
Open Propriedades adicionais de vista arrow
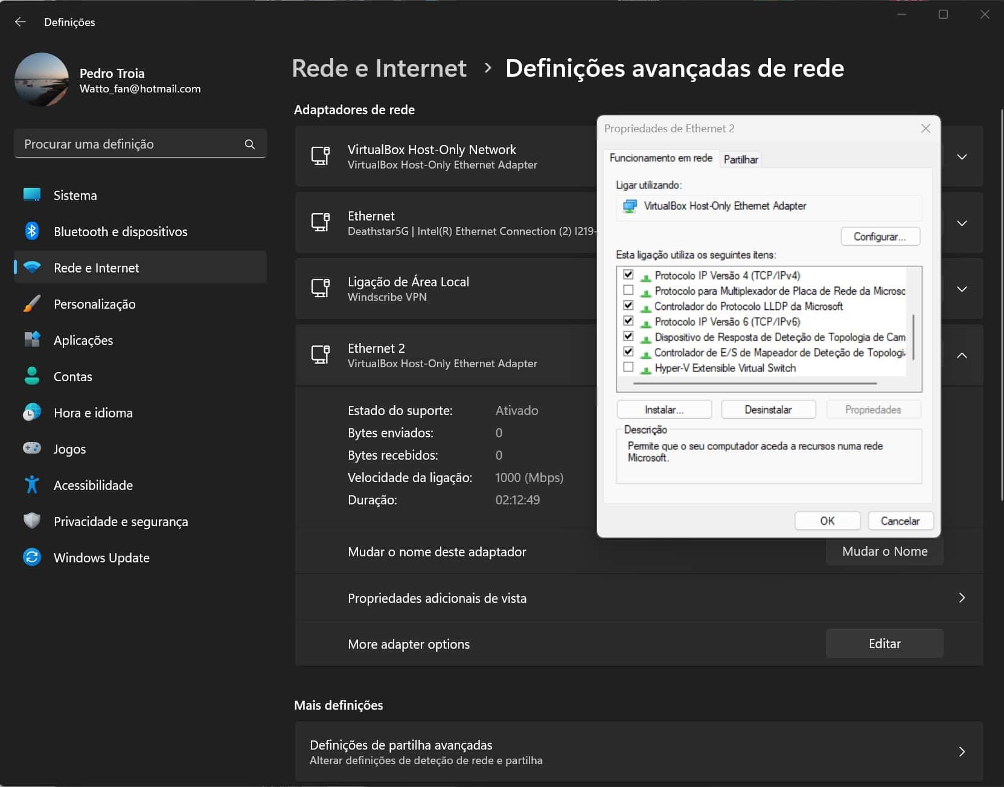coord(962,598)
